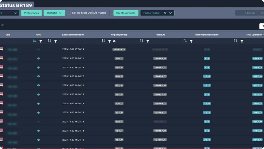The image size is (264, 149).
Task: Enable Set as Map Default Popup
Action: [69, 13]
